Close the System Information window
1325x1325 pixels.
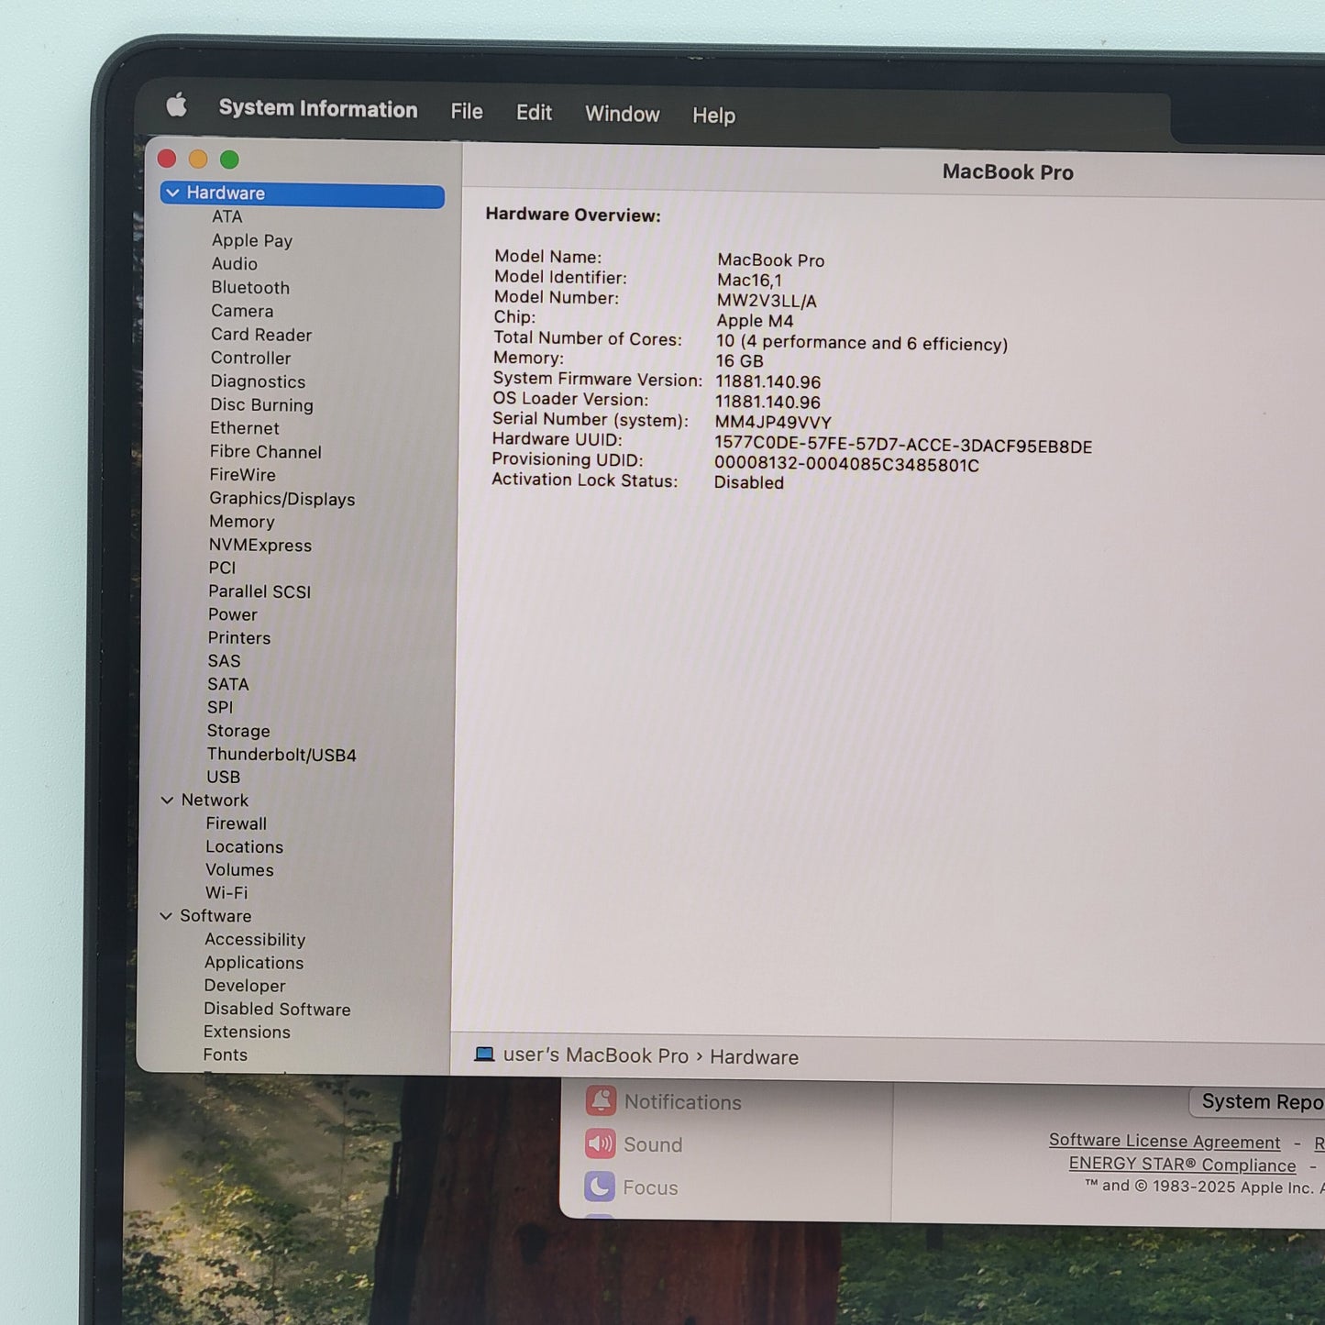(x=167, y=159)
